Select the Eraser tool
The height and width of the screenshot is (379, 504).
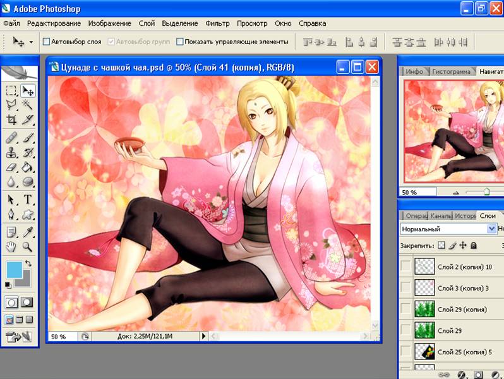[11, 167]
